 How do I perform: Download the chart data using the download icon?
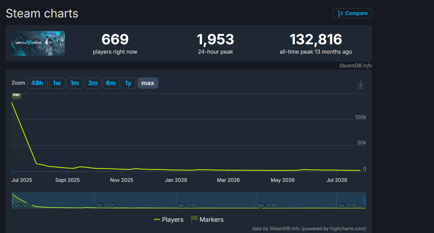(361, 85)
